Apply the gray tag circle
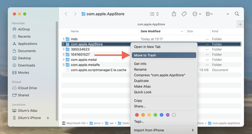252x134 pixels. pos(174,115)
